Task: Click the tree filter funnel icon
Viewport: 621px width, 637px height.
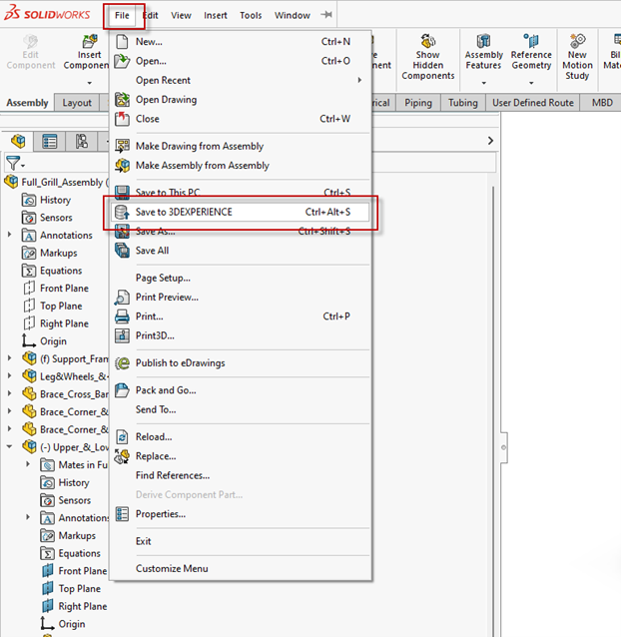Action: coord(13,163)
